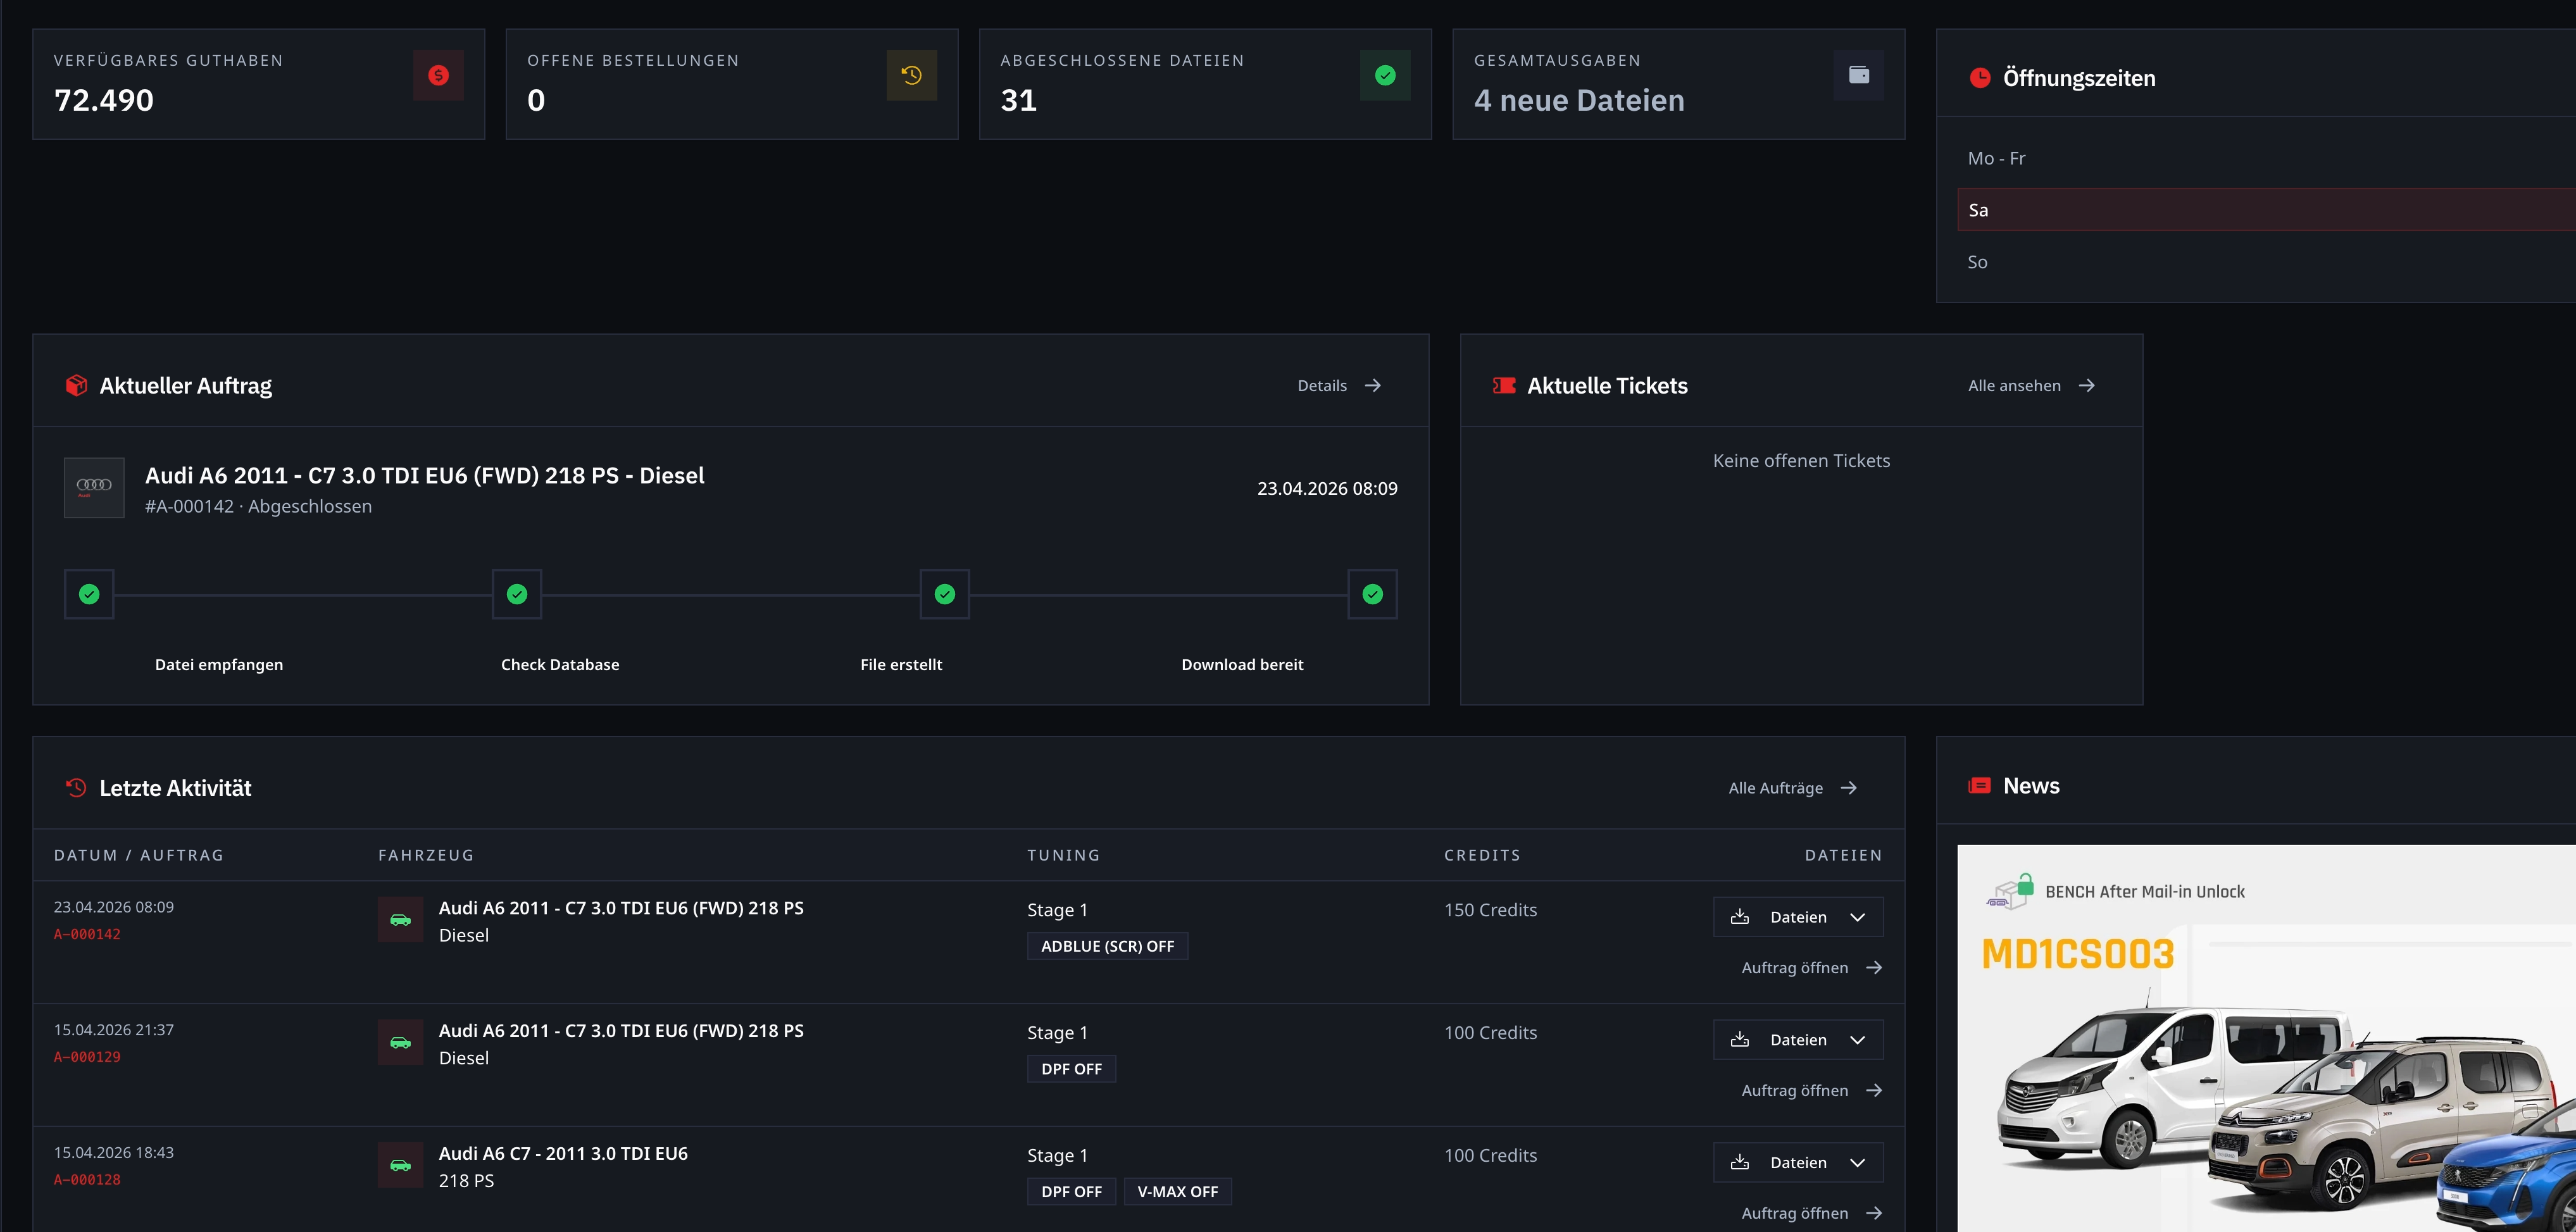Image resolution: width=2576 pixels, height=1232 pixels.
Task: Click the download icon for order A-000129
Action: pos(1740,1040)
